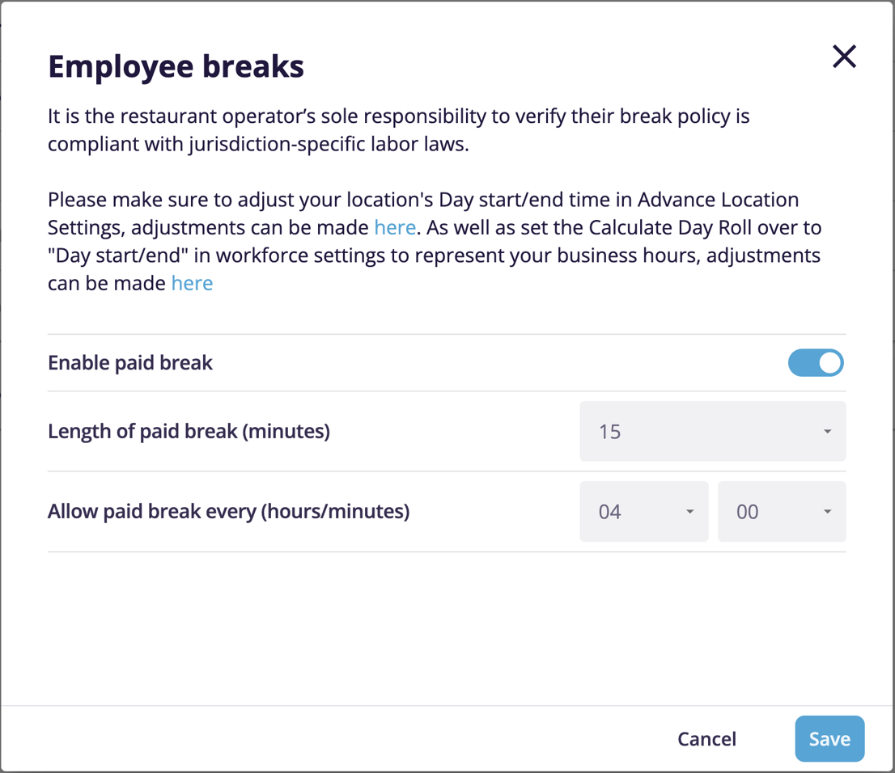Viewport: 895px width, 773px height.
Task: Save the employee break settings
Action: (829, 738)
